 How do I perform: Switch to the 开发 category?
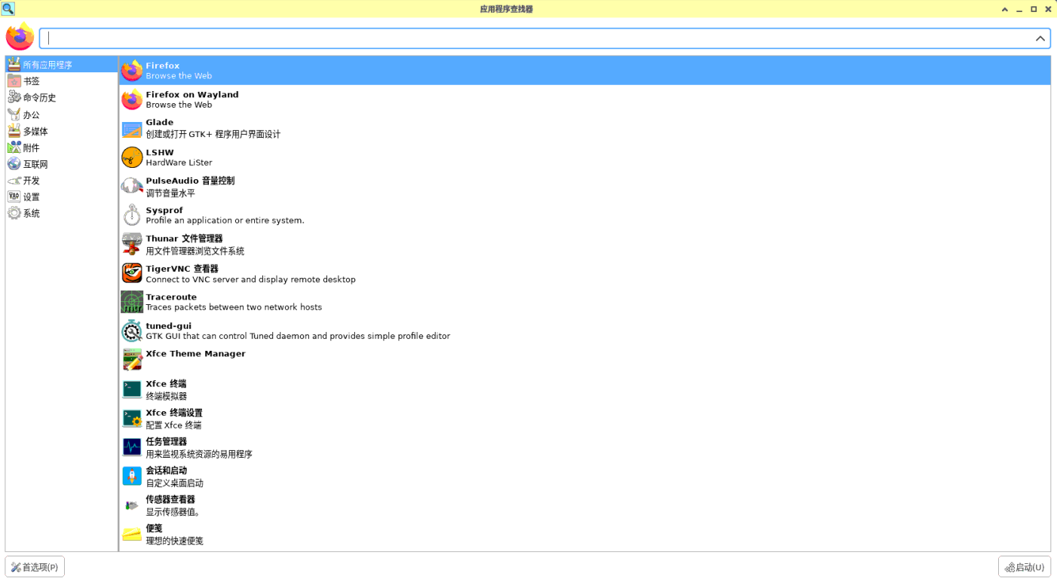coord(31,181)
